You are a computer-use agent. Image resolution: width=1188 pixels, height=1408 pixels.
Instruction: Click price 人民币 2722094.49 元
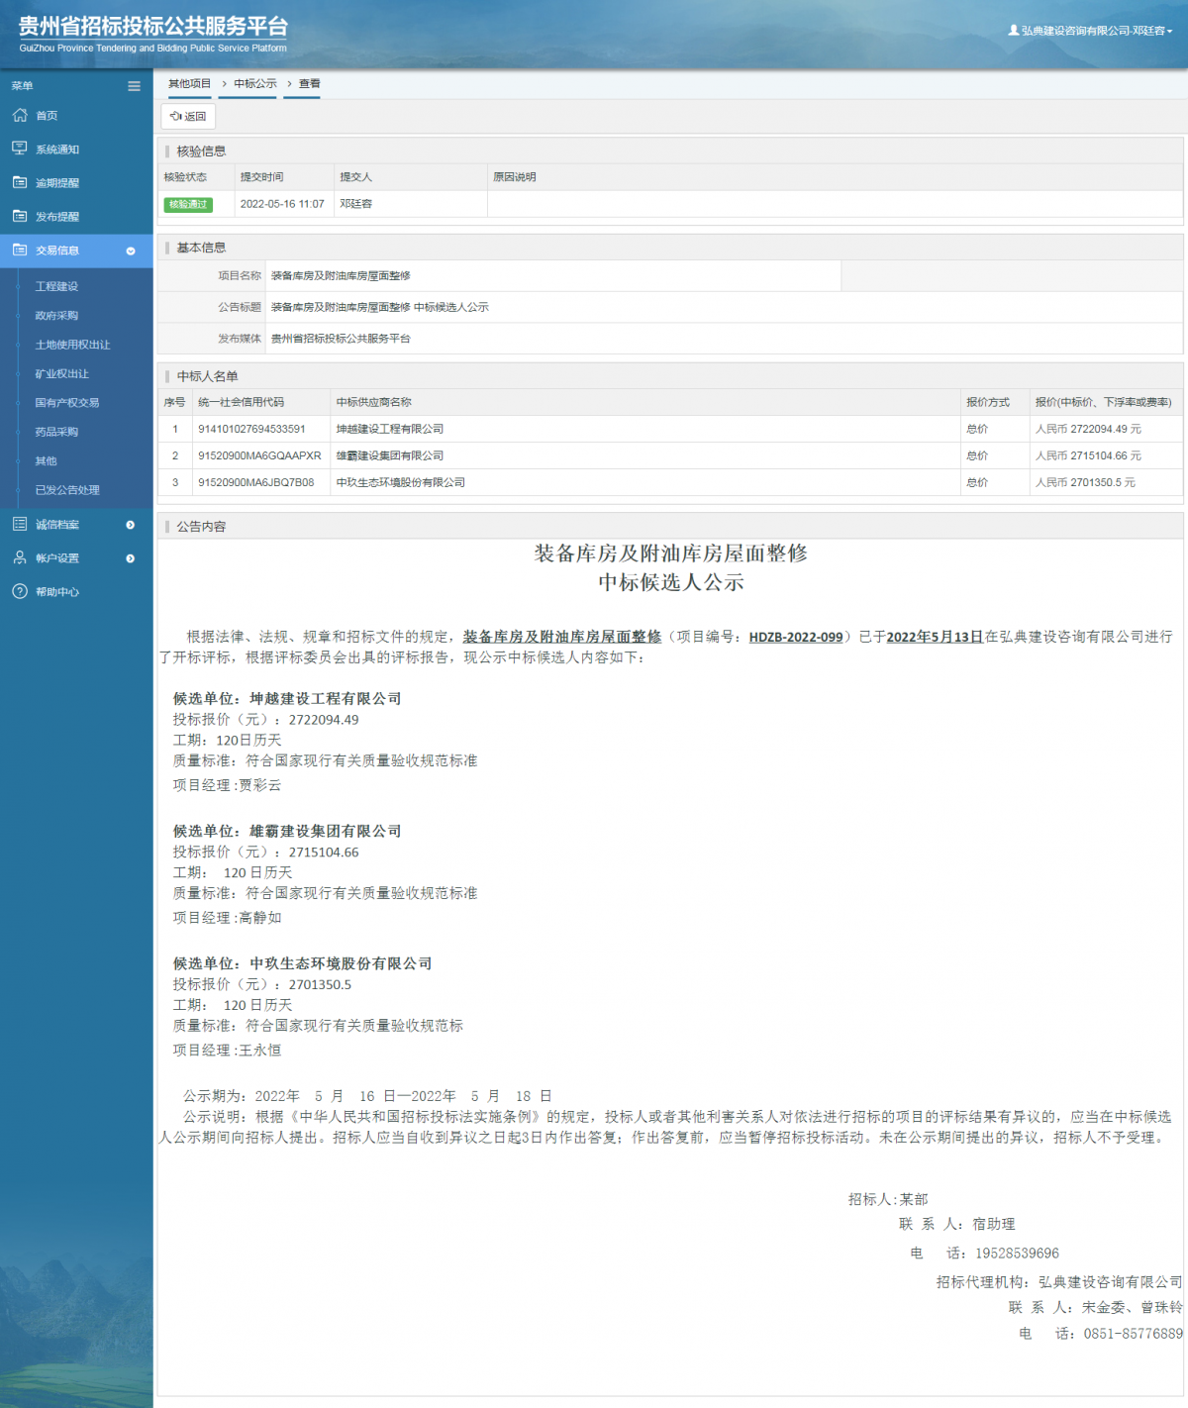coord(1088,429)
